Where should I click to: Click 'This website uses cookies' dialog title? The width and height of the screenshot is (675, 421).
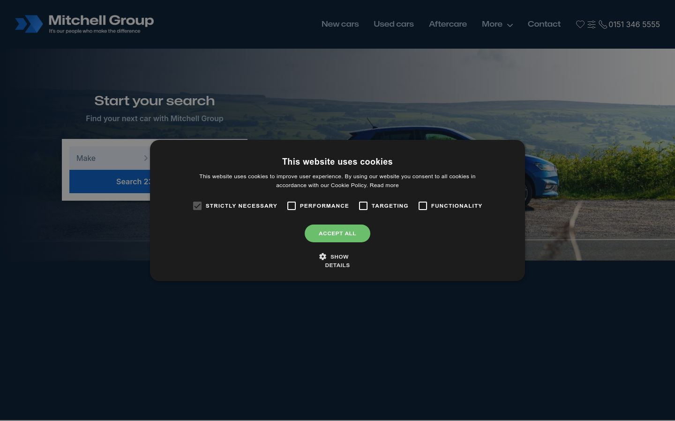[x=337, y=162]
